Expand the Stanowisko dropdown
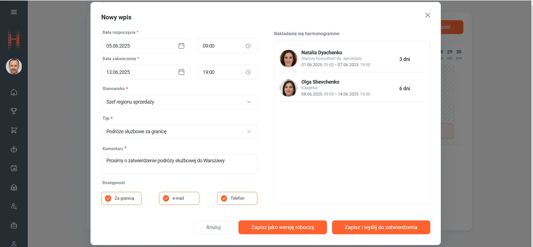 click(179, 102)
